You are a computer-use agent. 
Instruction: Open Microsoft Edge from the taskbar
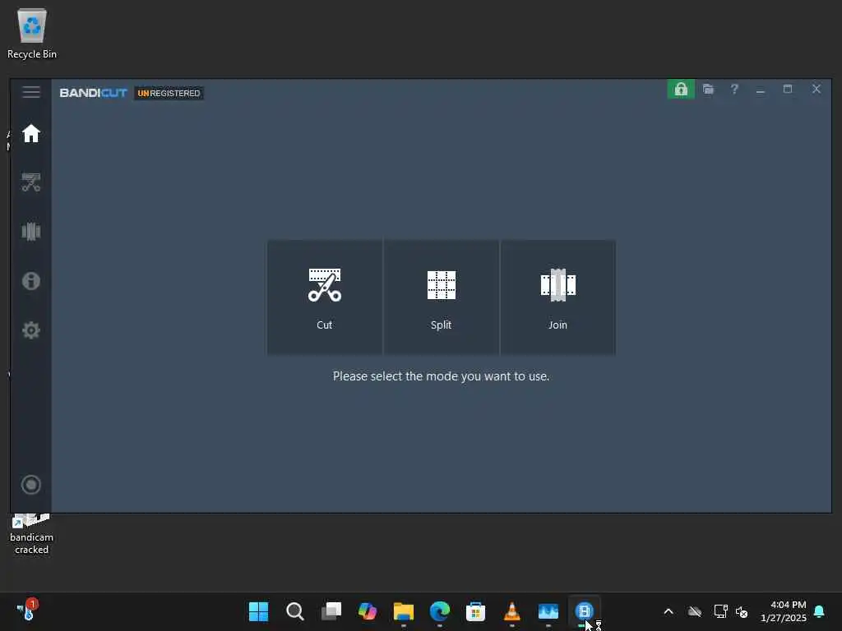[440, 611]
